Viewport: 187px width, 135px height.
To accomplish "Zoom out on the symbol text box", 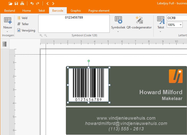I will pyautogui.click(x=45, y=35).
